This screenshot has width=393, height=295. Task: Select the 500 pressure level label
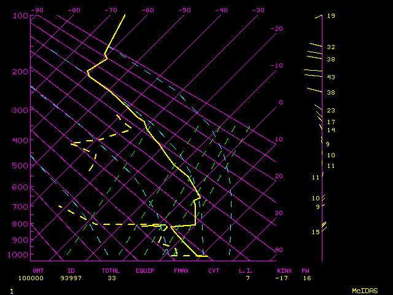click(20, 165)
